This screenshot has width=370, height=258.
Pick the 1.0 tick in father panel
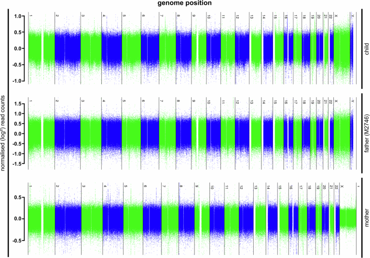(18, 114)
